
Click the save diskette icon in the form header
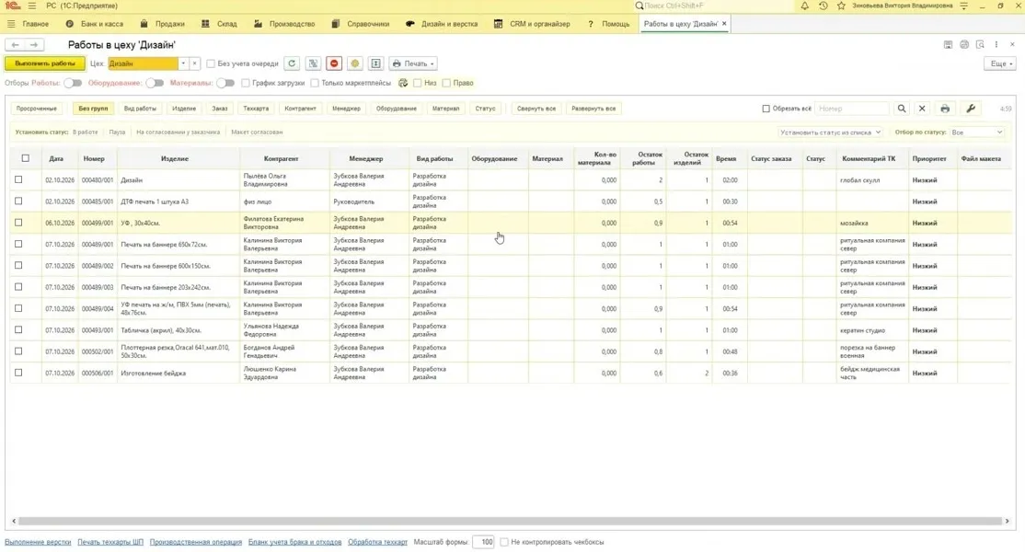pyautogui.click(x=948, y=44)
